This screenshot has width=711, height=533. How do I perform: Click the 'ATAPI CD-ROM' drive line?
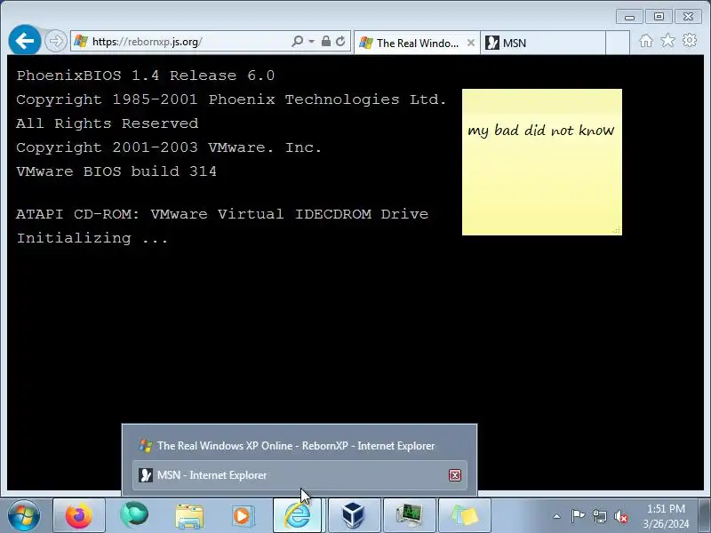[222, 214]
